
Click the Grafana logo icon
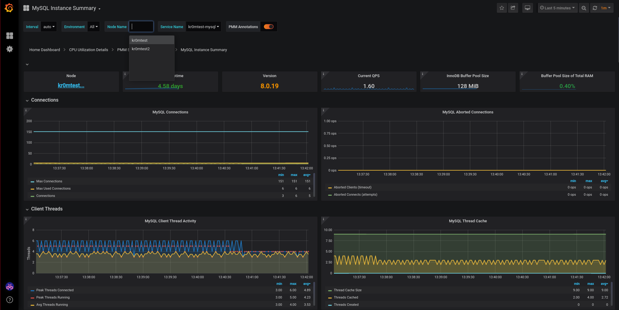click(9, 8)
